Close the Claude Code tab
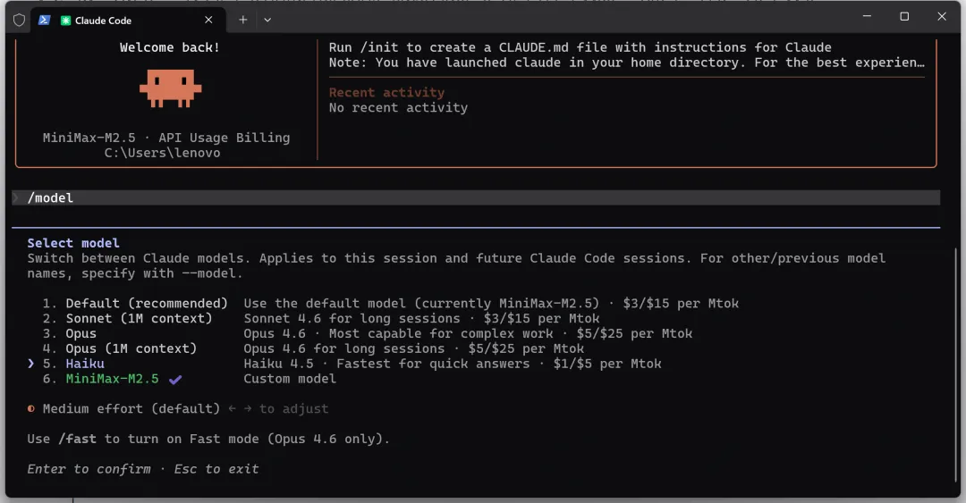966x503 pixels. pos(208,20)
